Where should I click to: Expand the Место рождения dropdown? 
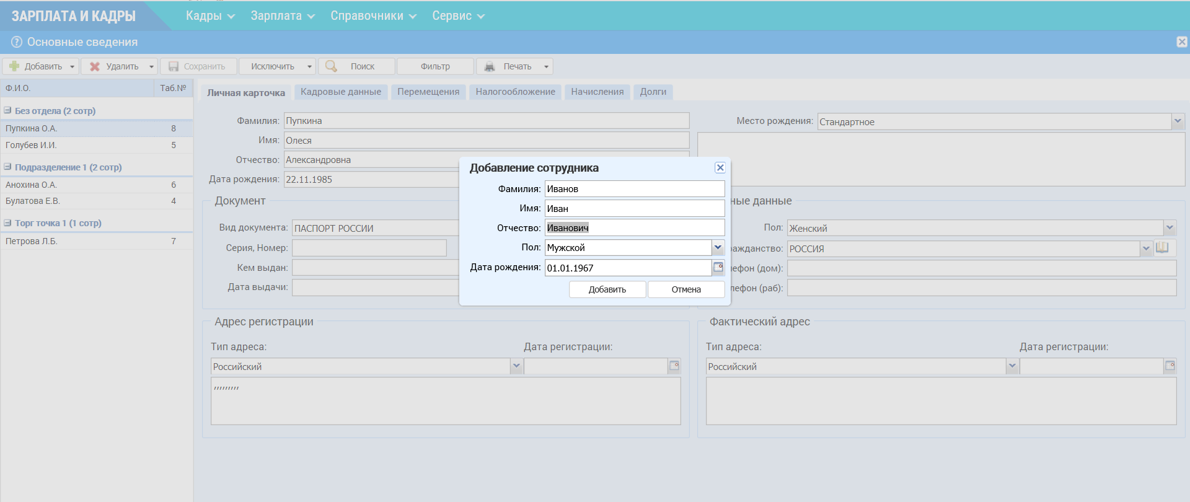click(x=1178, y=121)
